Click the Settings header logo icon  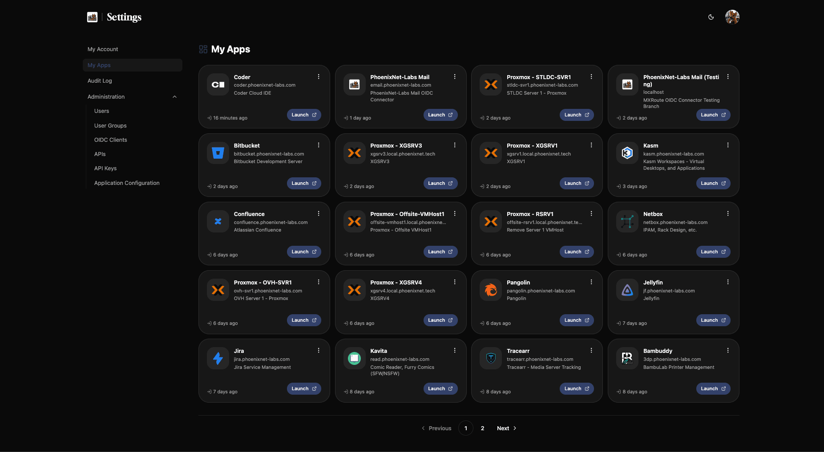tap(92, 17)
